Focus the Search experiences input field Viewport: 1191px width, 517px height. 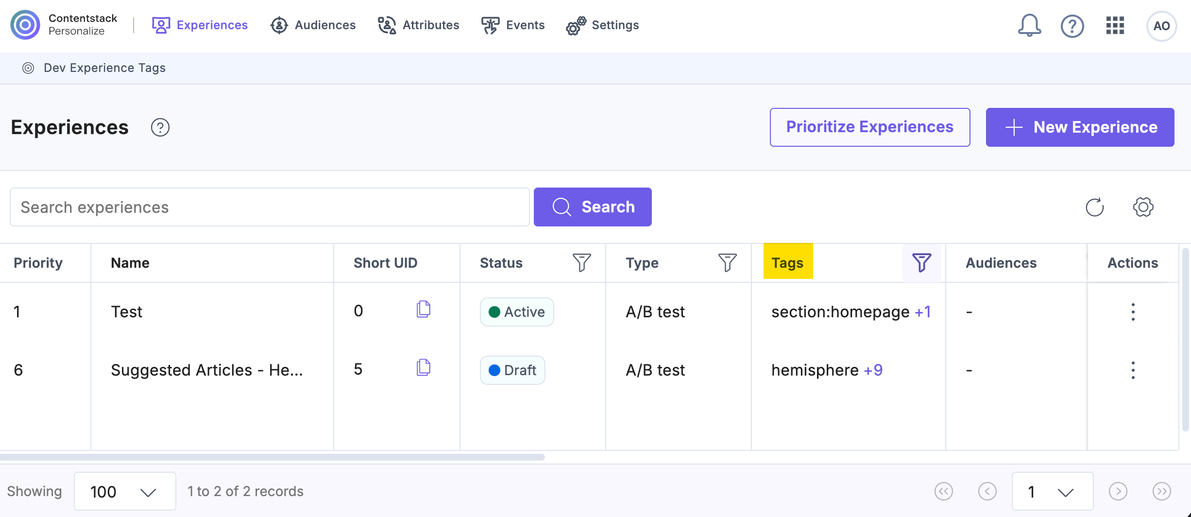click(270, 207)
